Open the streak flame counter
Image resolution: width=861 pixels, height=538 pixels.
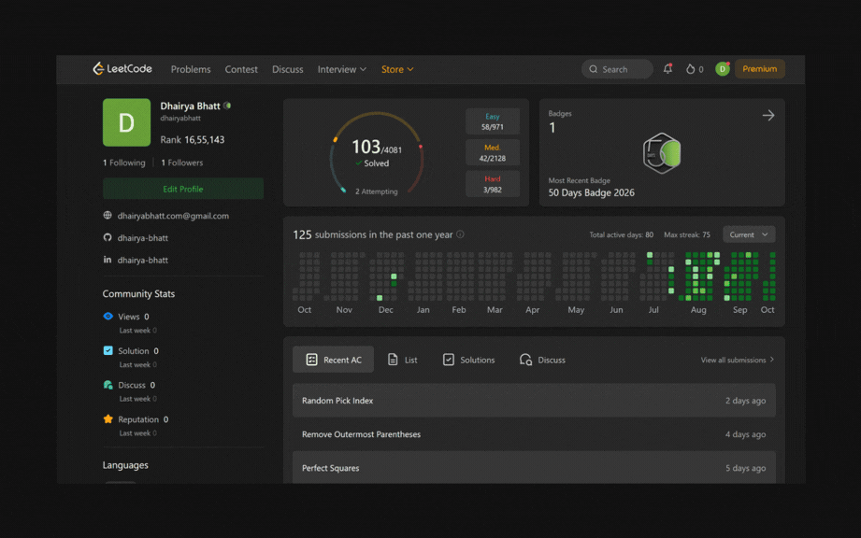(x=695, y=69)
